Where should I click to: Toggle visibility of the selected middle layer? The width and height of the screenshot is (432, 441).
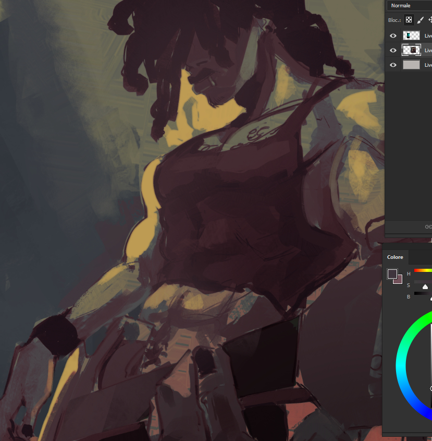coord(393,51)
